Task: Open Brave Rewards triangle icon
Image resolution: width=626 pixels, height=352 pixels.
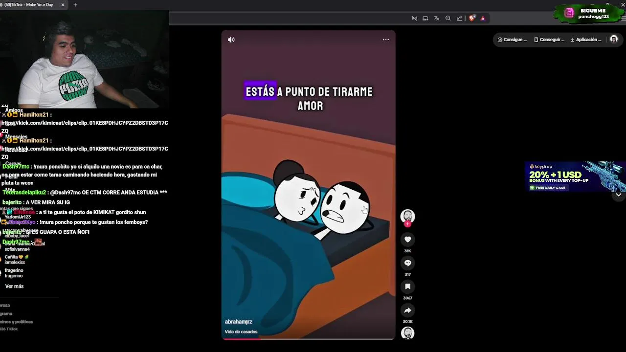Action: [483, 18]
